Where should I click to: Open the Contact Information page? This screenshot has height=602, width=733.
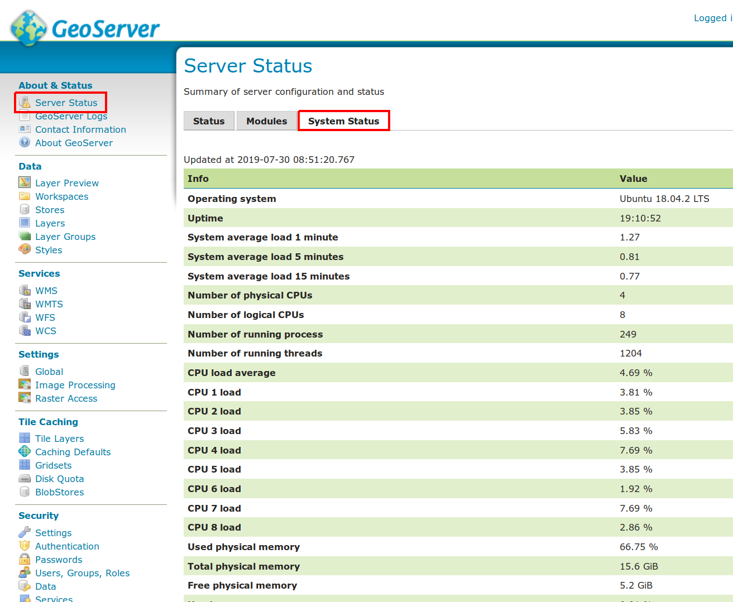80,129
